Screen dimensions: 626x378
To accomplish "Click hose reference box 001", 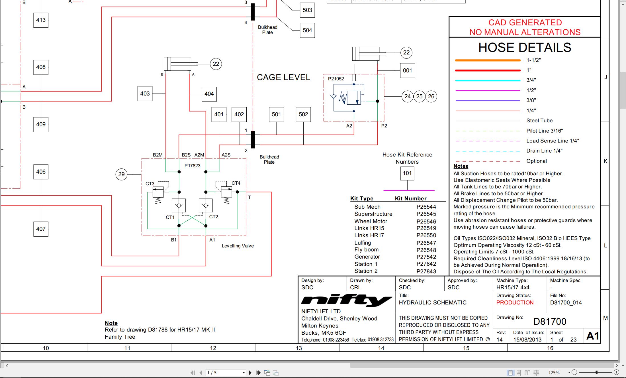I will click(407, 70).
